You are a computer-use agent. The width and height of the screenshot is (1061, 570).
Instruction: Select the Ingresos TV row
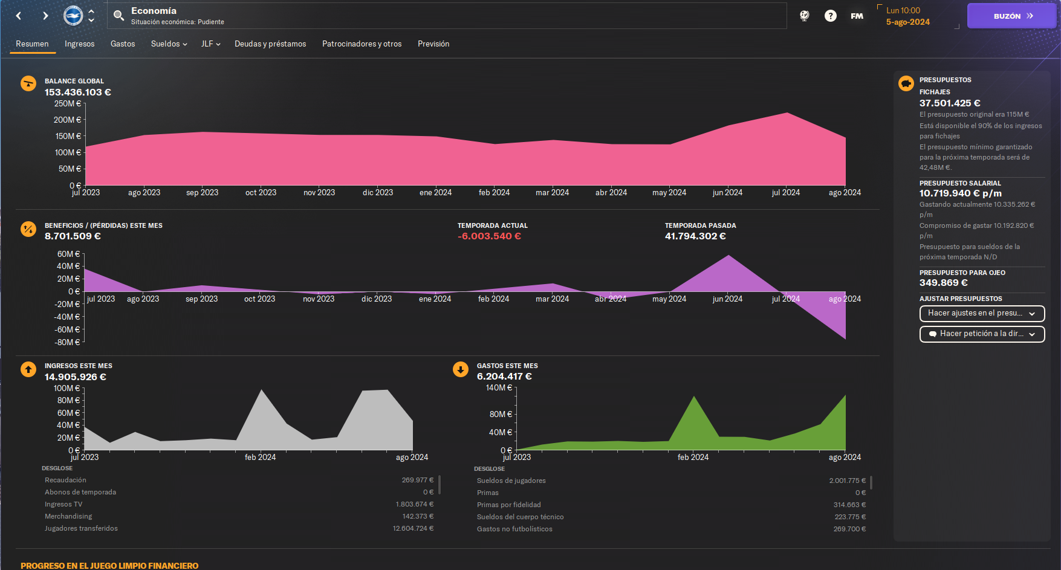click(239, 504)
